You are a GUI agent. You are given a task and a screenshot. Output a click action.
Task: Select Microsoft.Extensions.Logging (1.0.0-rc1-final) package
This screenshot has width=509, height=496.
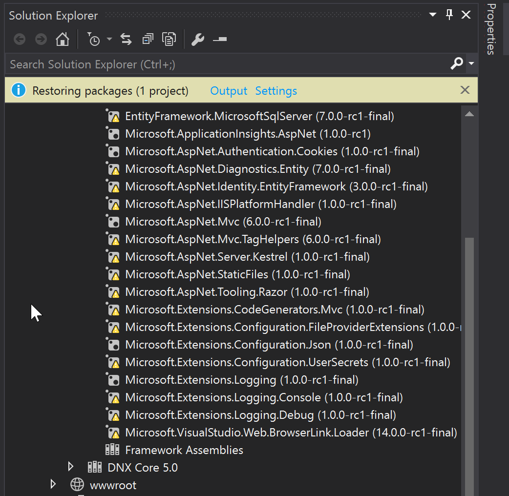(x=242, y=380)
